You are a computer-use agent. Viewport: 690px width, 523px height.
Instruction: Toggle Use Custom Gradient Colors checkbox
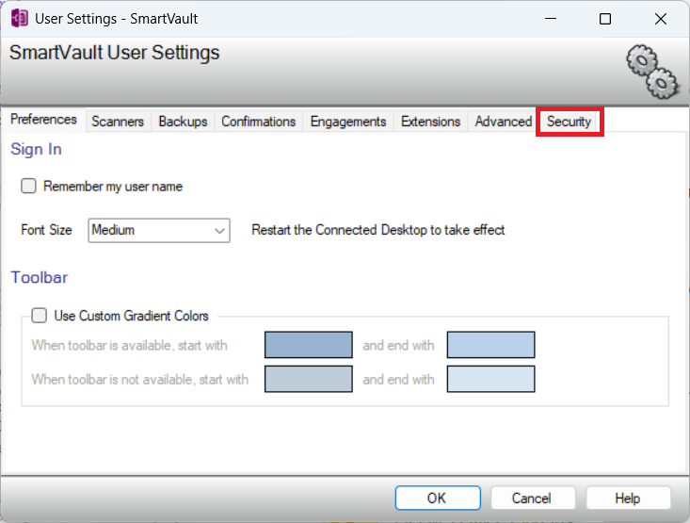click(x=40, y=316)
